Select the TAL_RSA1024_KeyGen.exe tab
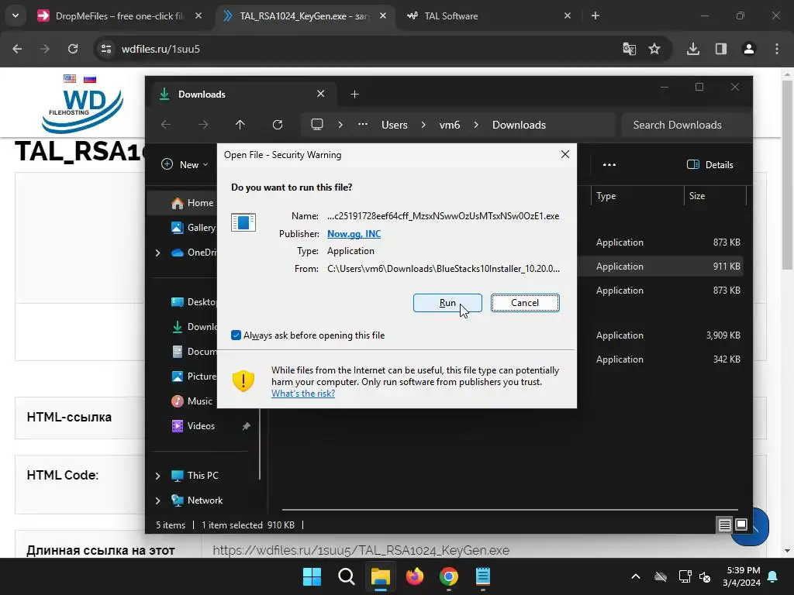The image size is (794, 595). coord(304,16)
